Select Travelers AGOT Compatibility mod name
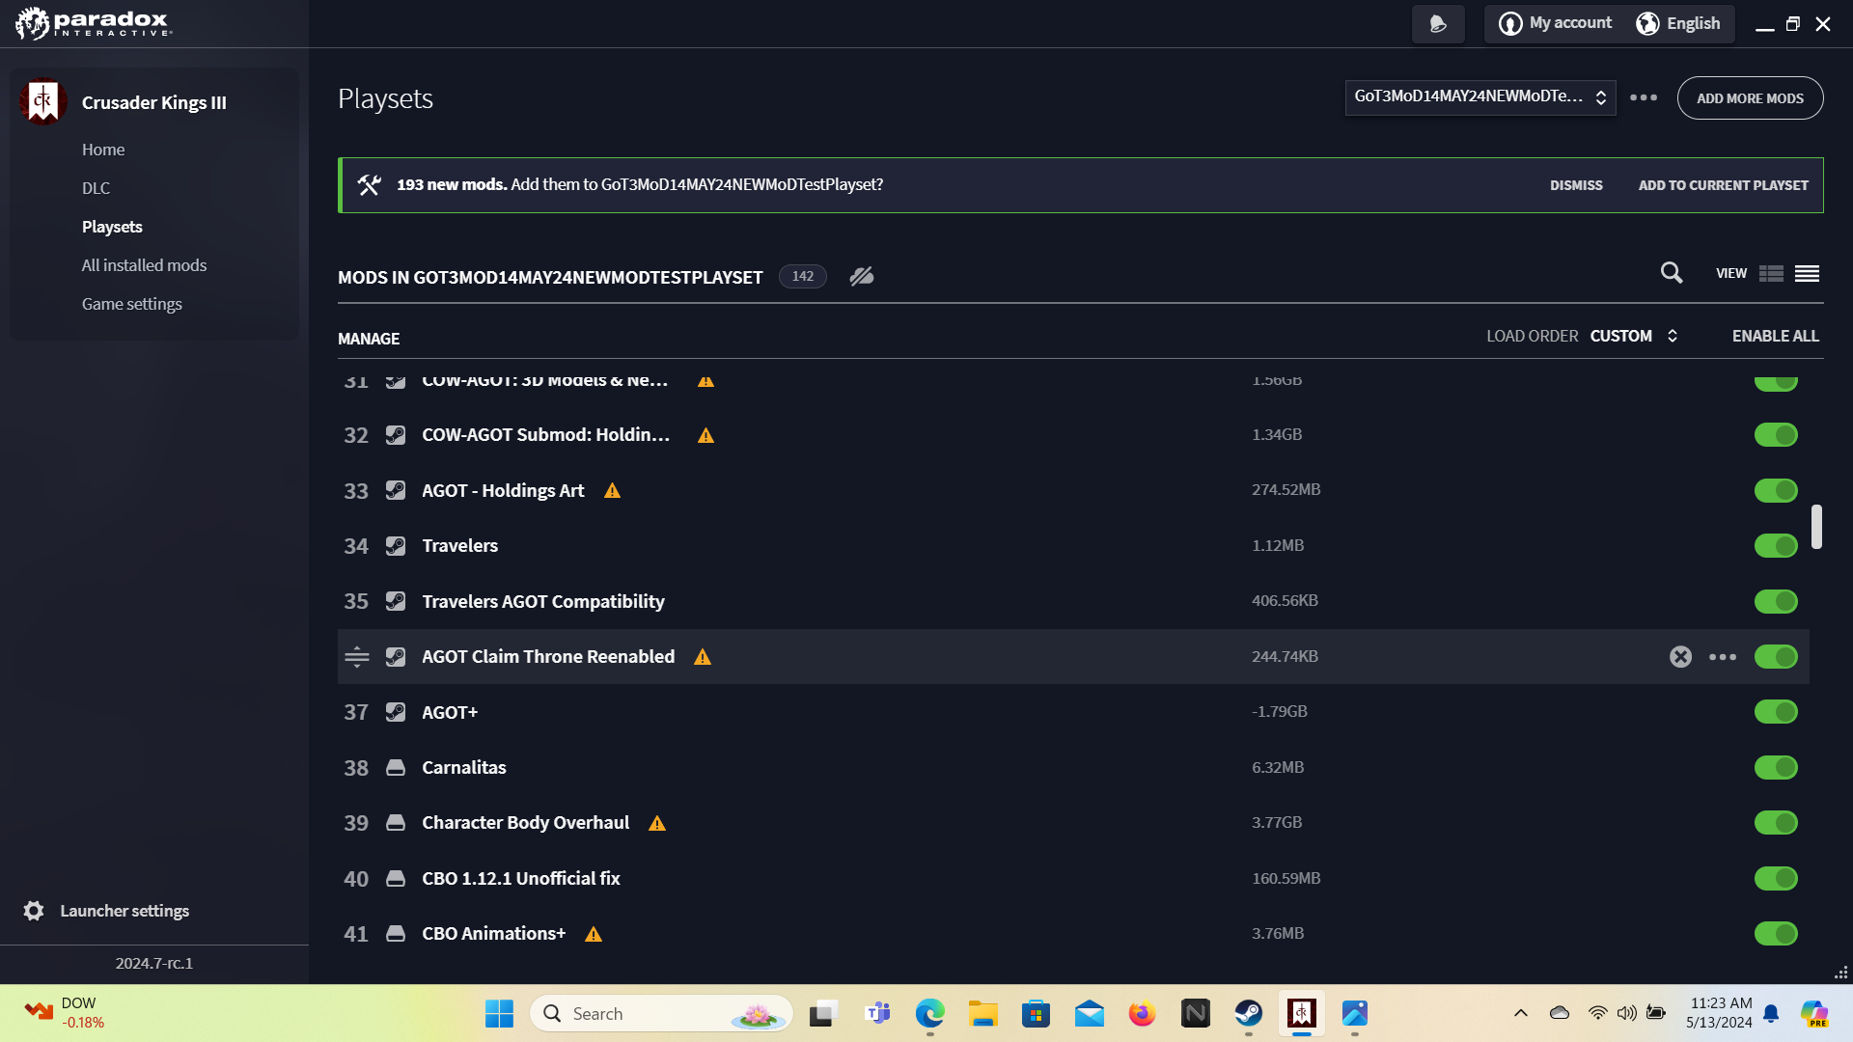Image resolution: width=1853 pixels, height=1042 pixels. click(543, 602)
